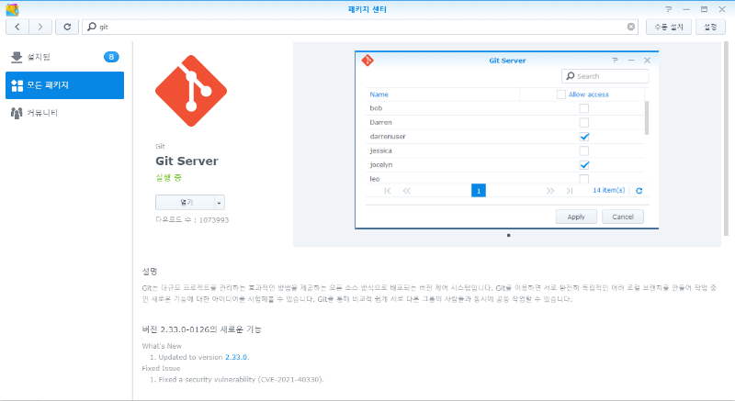Image resolution: width=735 pixels, height=401 pixels.
Task: Click the installed count badge 8
Action: pyautogui.click(x=111, y=57)
